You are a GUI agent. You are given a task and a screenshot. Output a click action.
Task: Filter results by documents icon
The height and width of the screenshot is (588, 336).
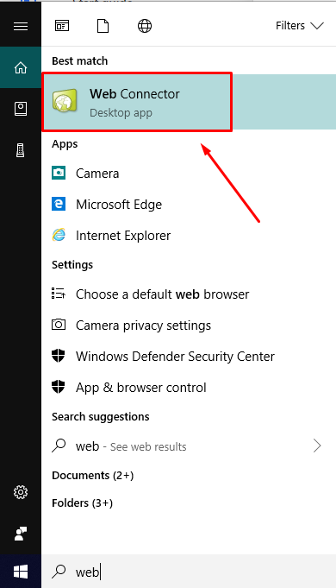click(103, 26)
